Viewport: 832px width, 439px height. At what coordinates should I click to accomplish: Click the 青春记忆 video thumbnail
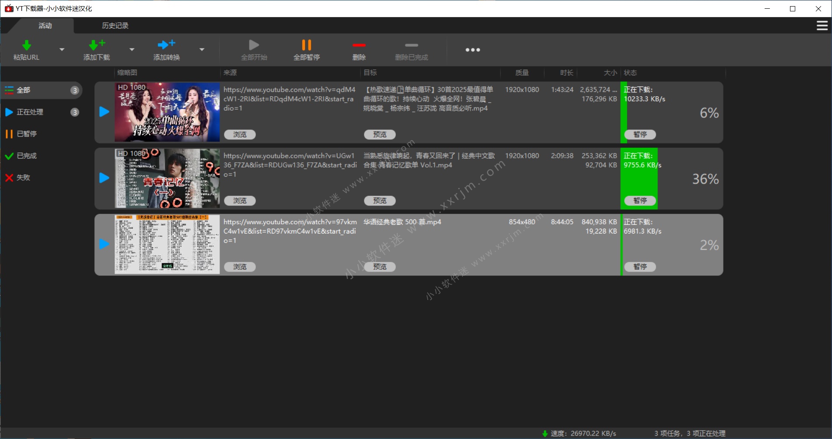pos(167,178)
